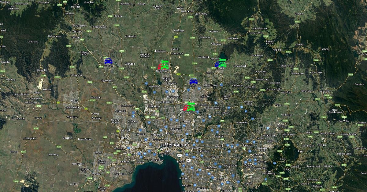Click the Greensborough label
Viewport: 367px width, 192px height.
[212, 108]
